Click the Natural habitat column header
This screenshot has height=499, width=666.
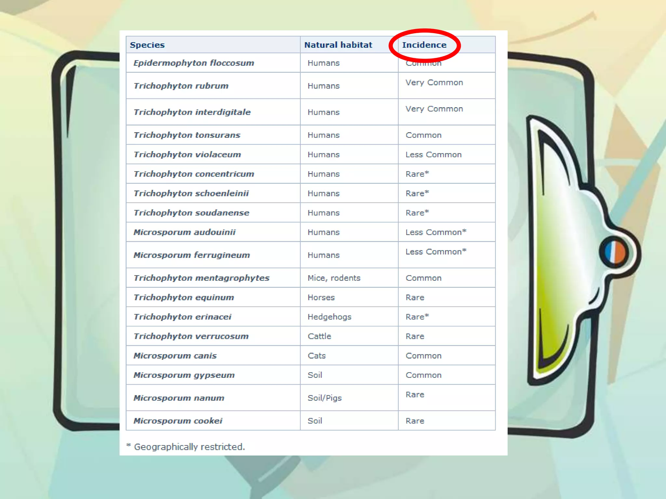click(x=338, y=45)
